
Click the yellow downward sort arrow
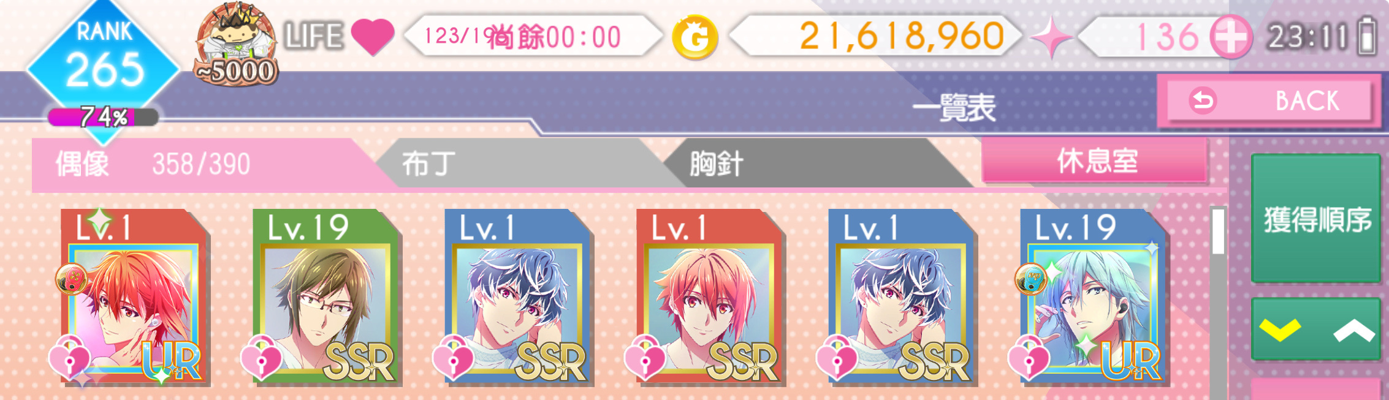1280,330
